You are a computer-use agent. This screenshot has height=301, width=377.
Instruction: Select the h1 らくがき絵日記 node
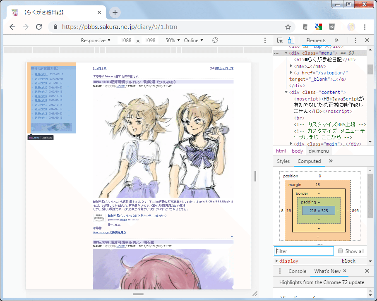(x=324, y=60)
